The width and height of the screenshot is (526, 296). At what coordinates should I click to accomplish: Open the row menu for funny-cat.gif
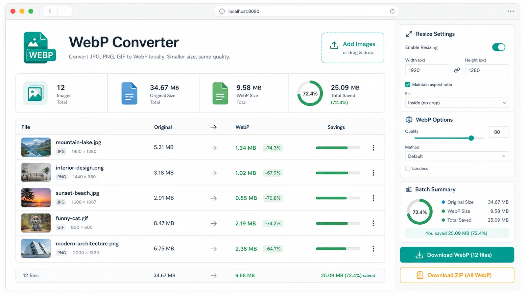click(373, 223)
